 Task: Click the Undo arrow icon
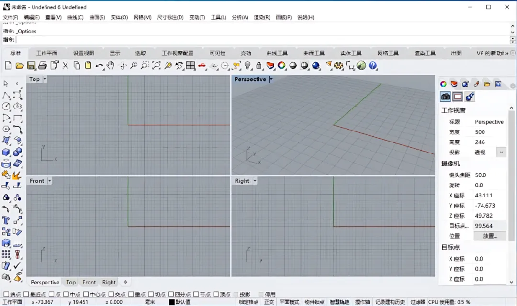click(x=99, y=66)
